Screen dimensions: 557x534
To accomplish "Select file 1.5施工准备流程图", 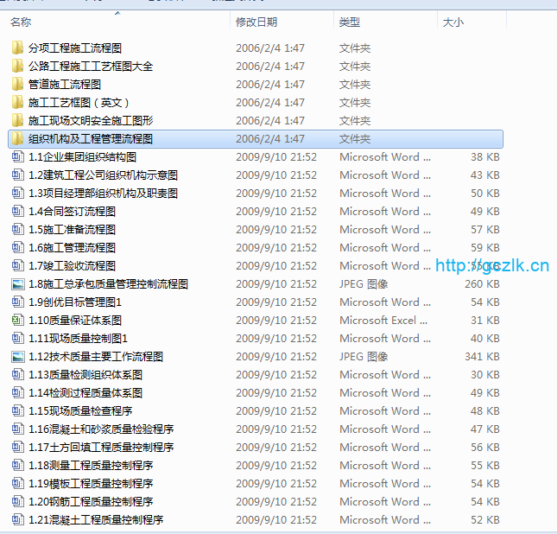I will 72,230.
